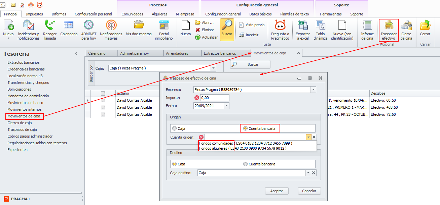The height and width of the screenshot is (205, 440).
Task: Check the first David Quintas Alcalde row
Action: 103,100
